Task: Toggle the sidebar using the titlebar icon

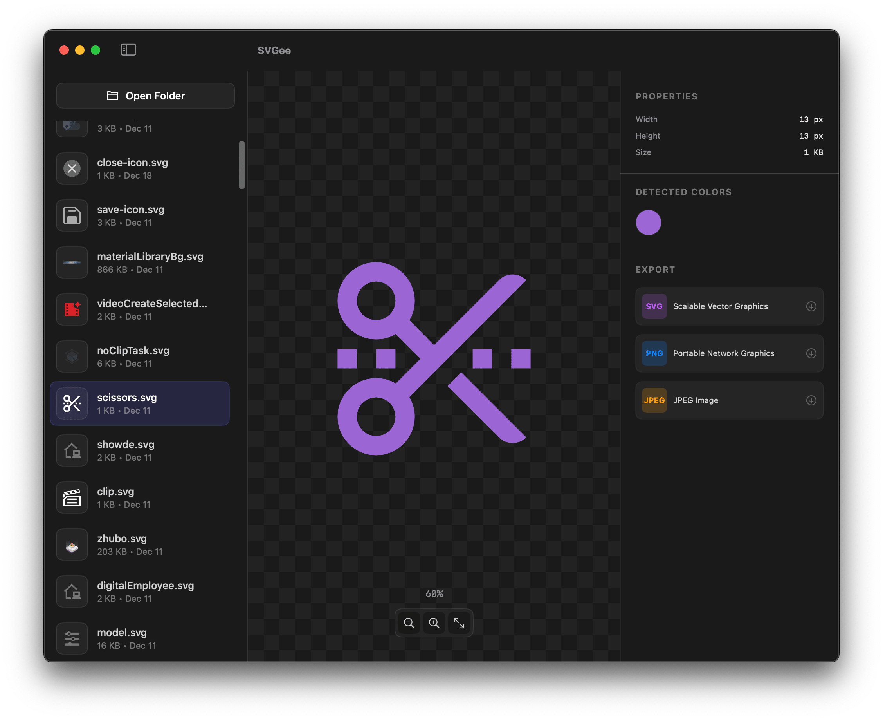Action: (x=128, y=50)
